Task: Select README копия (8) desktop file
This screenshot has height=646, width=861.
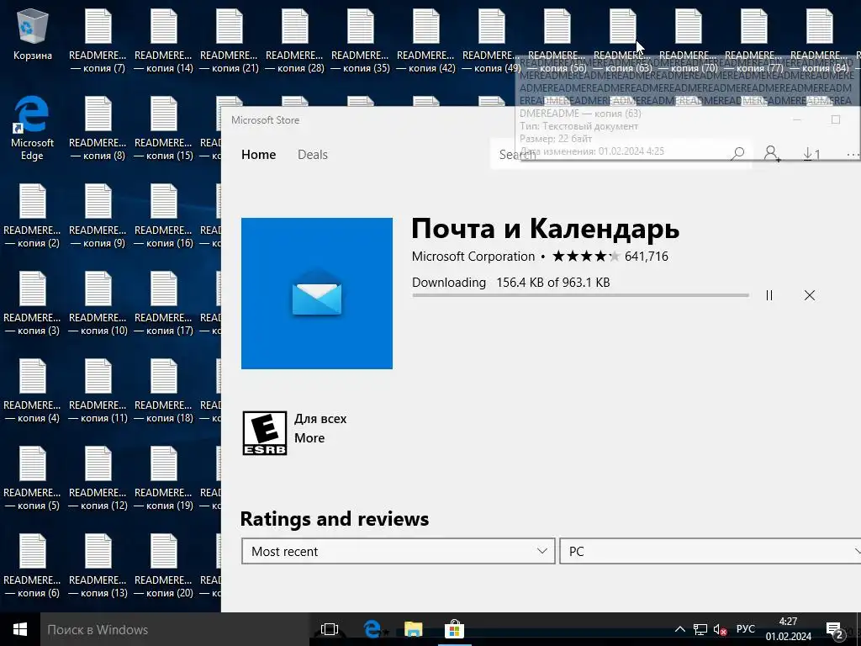Action: coord(98,128)
